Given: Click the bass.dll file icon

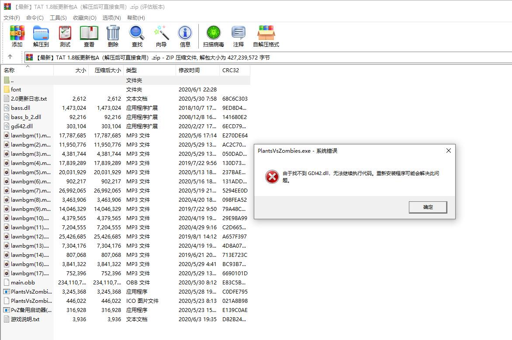Looking at the screenshot, I should tap(7, 108).
